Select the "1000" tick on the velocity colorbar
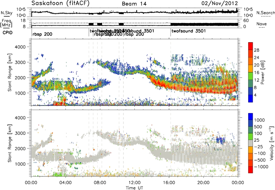Viewport: 275px width, 190px height. (260, 120)
